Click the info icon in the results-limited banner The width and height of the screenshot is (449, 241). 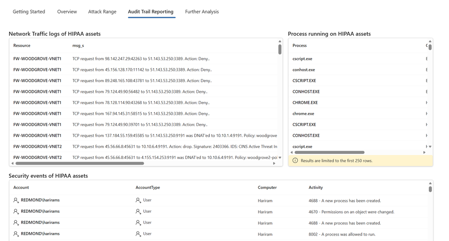[x=295, y=161]
